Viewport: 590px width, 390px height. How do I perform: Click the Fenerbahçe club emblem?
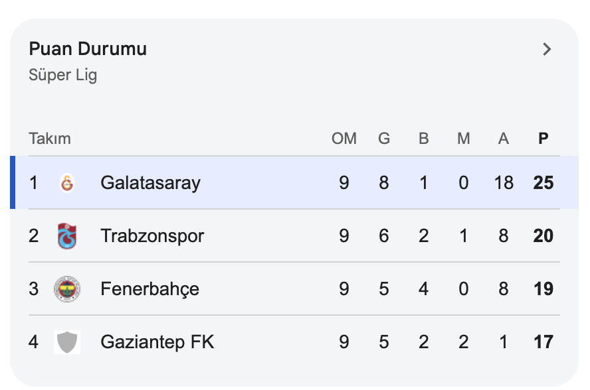(67, 289)
